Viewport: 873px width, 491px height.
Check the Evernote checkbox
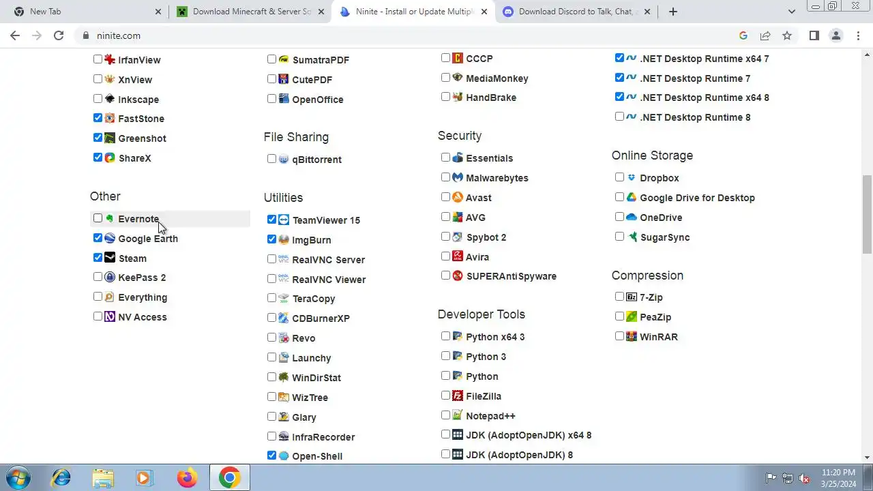pos(98,218)
